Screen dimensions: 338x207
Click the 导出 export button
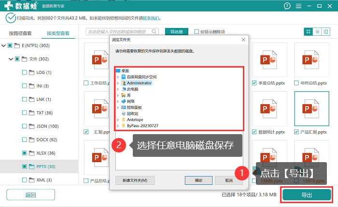coord(307,195)
